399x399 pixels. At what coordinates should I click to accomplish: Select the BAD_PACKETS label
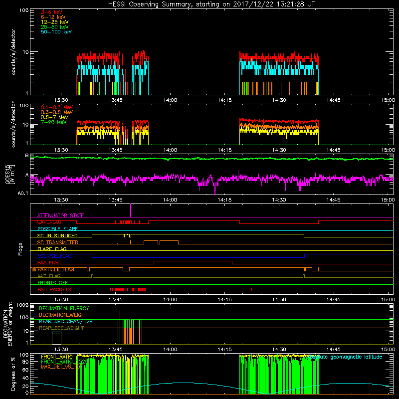click(54, 290)
